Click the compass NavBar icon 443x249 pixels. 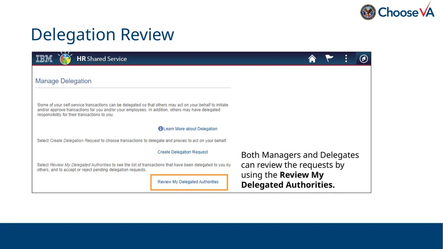click(x=363, y=58)
